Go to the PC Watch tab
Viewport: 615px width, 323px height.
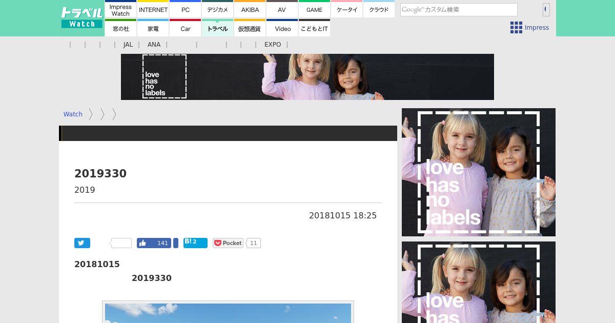click(x=186, y=9)
